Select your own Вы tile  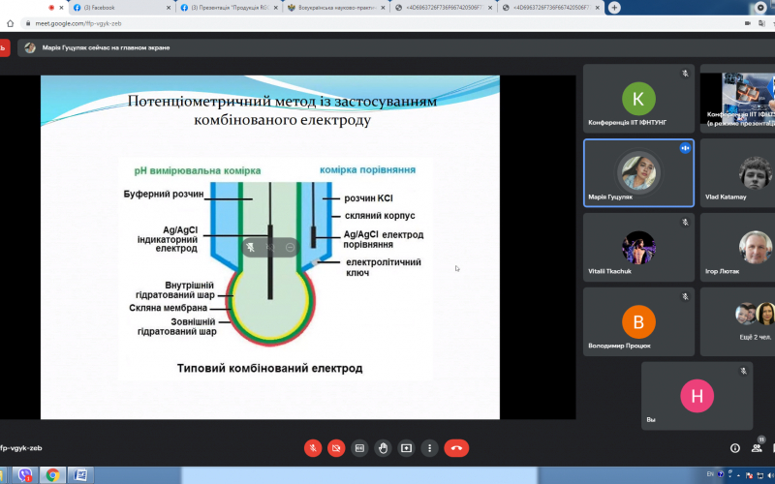[697, 396]
